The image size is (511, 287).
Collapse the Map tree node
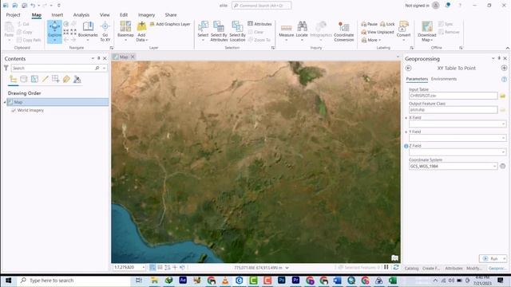[x=5, y=102]
